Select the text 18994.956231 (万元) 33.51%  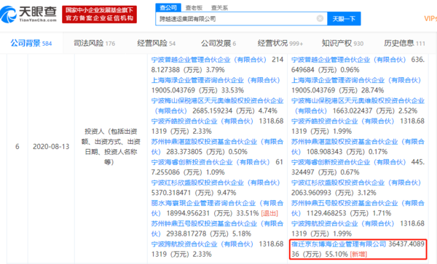213,213
